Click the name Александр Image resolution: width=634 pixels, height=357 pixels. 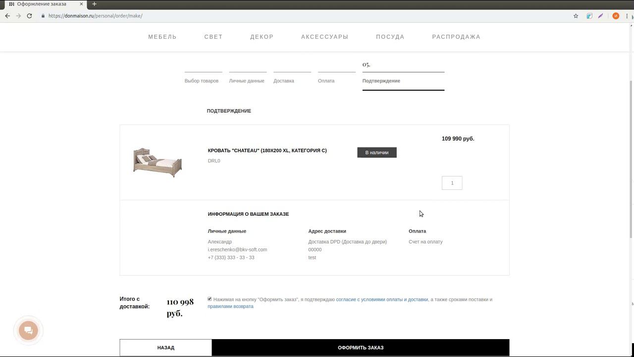pos(220,242)
